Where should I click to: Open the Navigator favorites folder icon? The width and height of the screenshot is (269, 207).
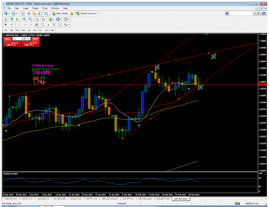click(x=34, y=13)
